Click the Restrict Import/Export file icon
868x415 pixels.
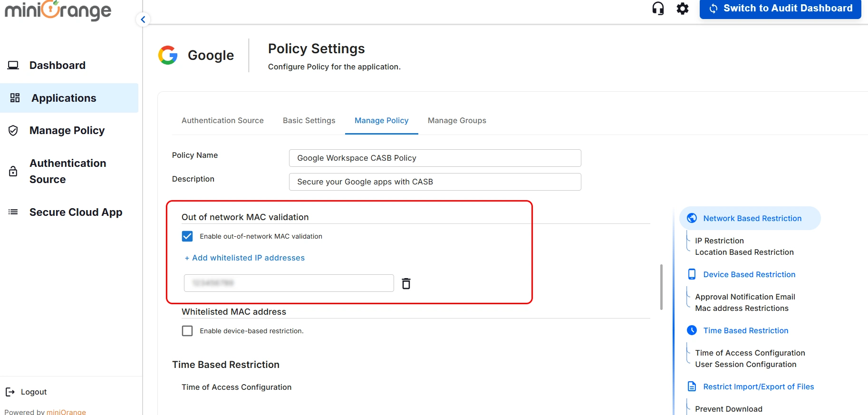pos(692,386)
